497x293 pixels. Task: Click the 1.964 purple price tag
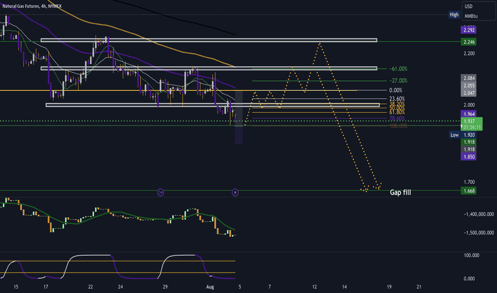click(469, 114)
